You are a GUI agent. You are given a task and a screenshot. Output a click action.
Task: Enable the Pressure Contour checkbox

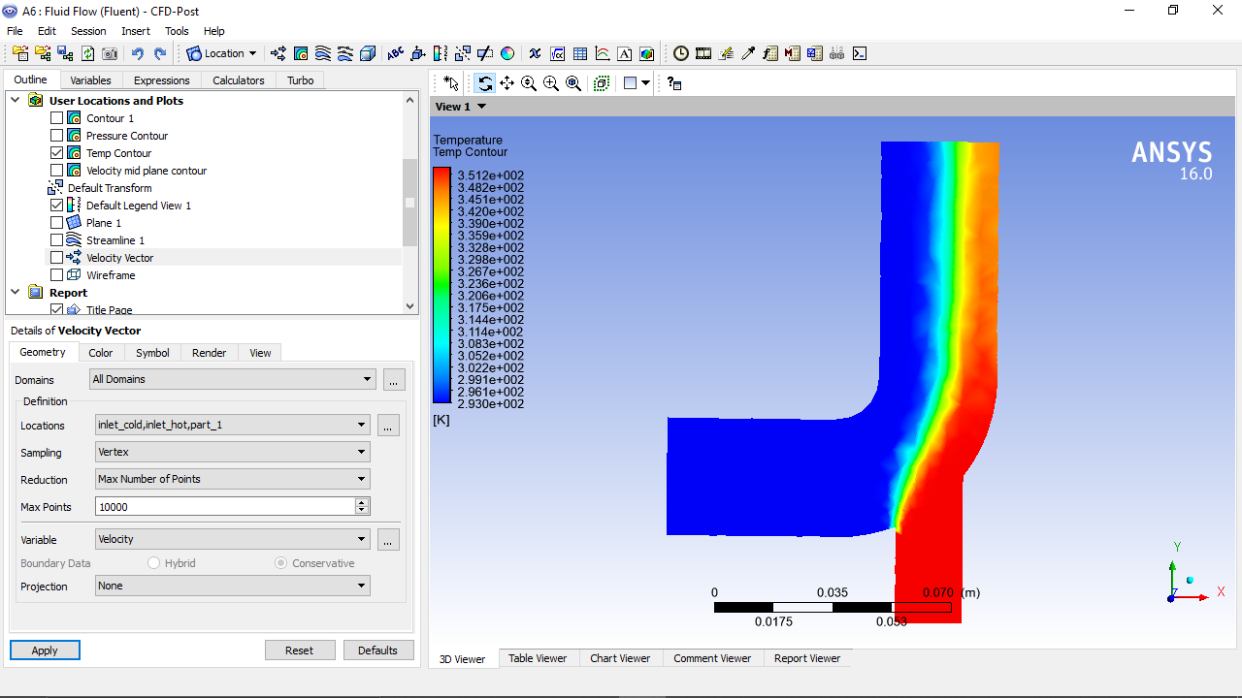56,136
